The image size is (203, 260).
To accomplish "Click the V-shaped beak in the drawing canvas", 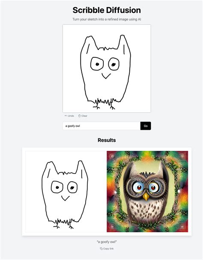I will click(106, 76).
